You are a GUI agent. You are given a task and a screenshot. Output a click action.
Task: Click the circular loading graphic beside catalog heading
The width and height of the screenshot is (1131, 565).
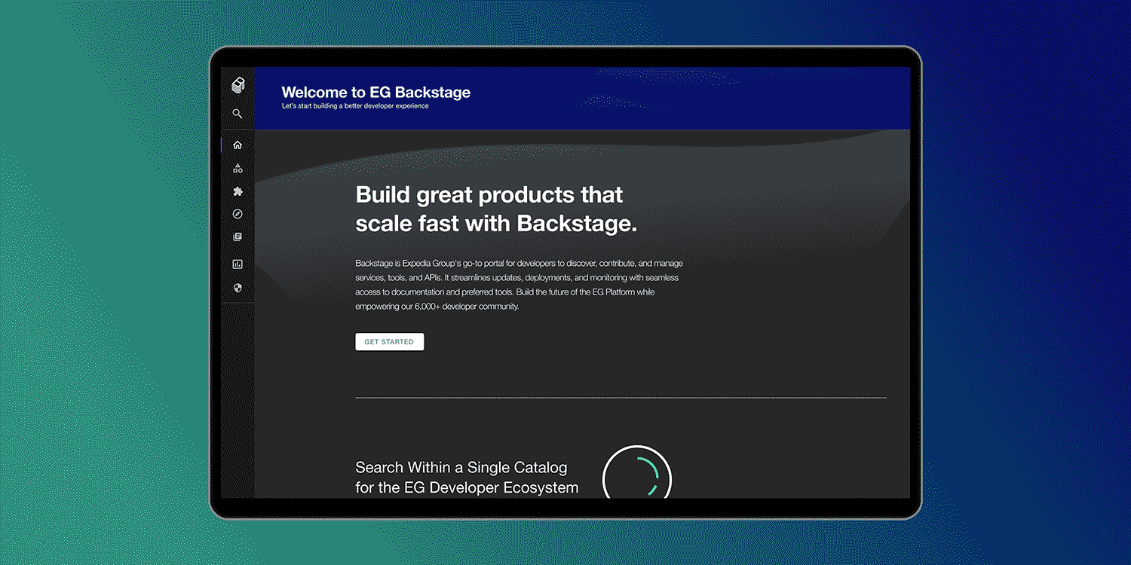(x=637, y=472)
